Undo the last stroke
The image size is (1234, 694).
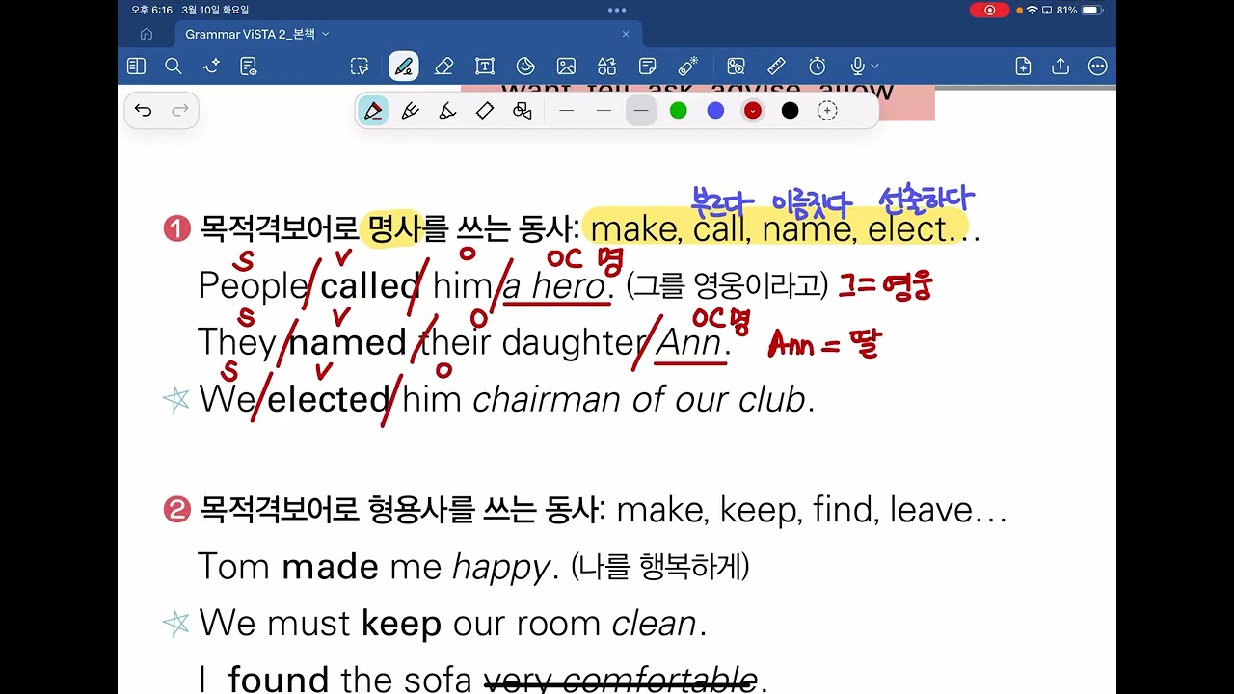(x=144, y=111)
